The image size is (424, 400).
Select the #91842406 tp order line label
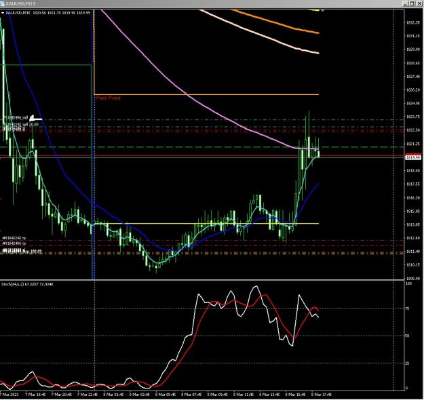click(14, 243)
